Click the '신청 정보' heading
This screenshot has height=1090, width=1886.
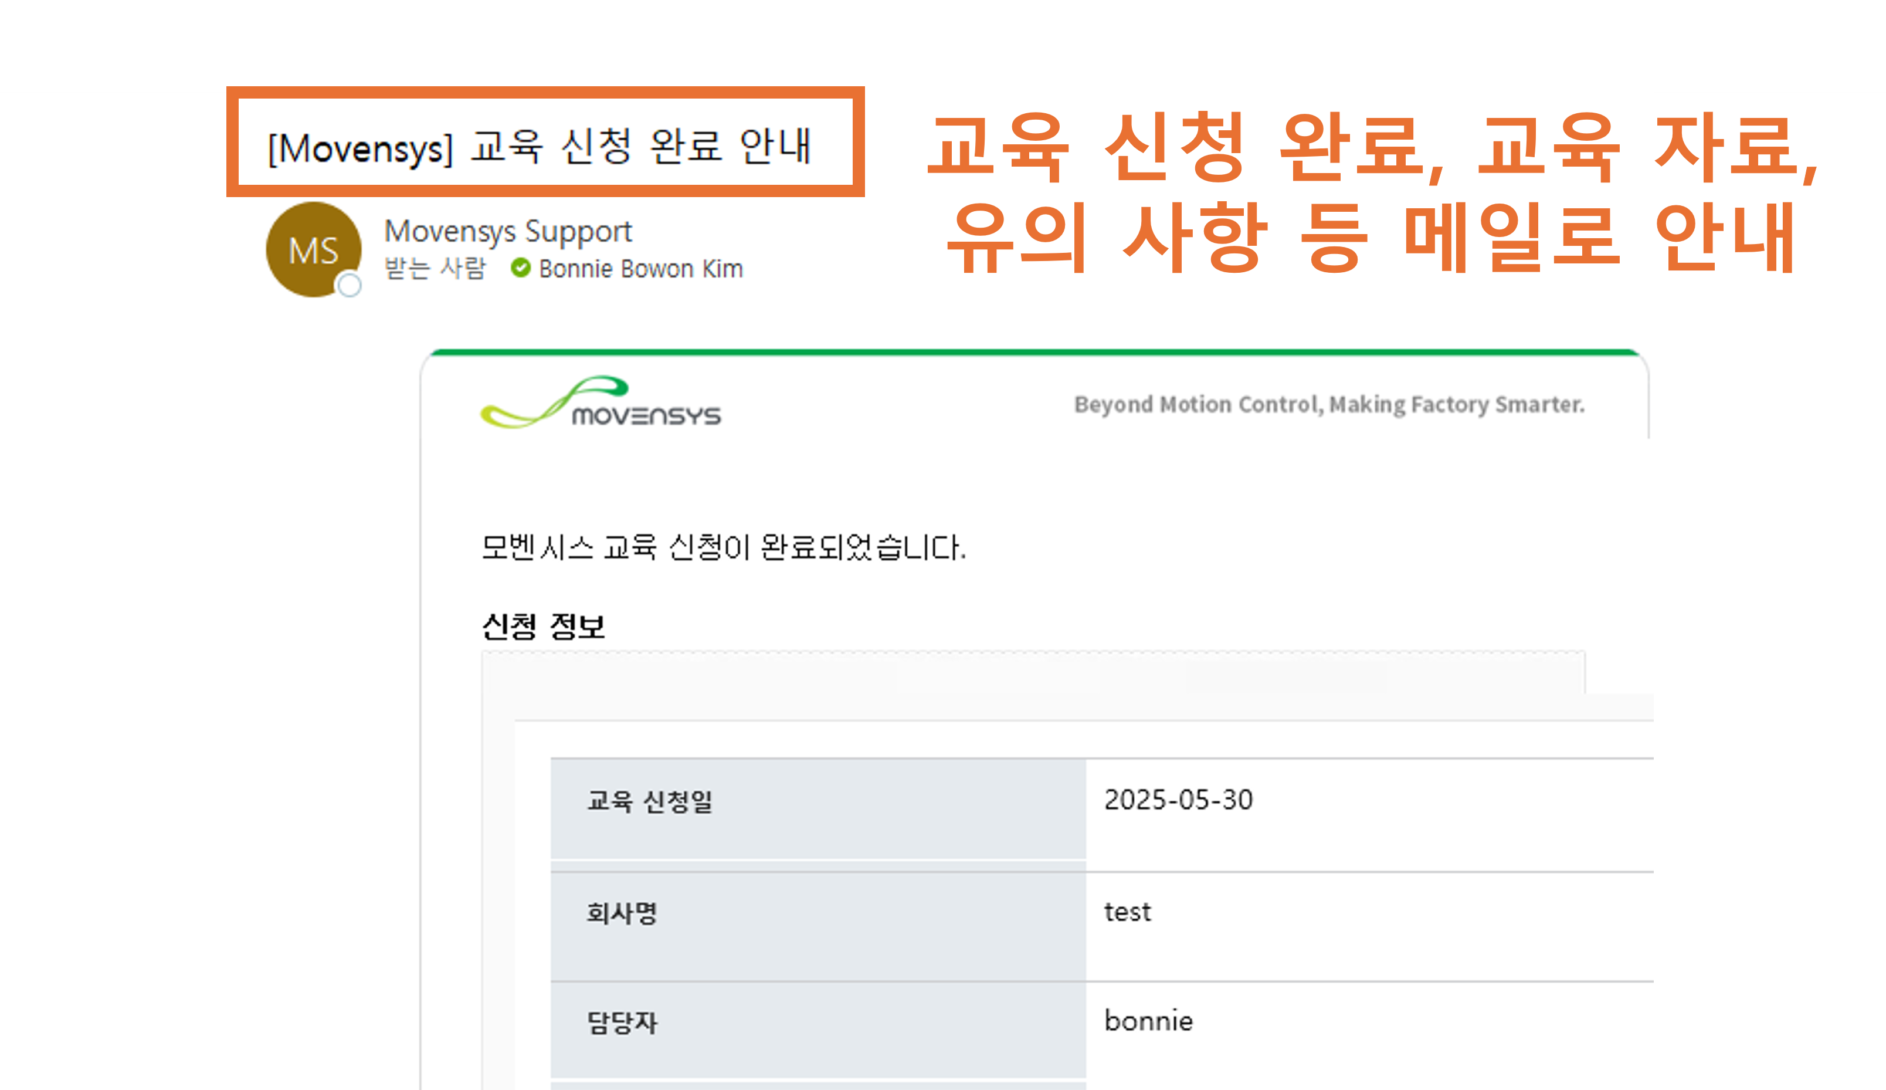coord(543,626)
